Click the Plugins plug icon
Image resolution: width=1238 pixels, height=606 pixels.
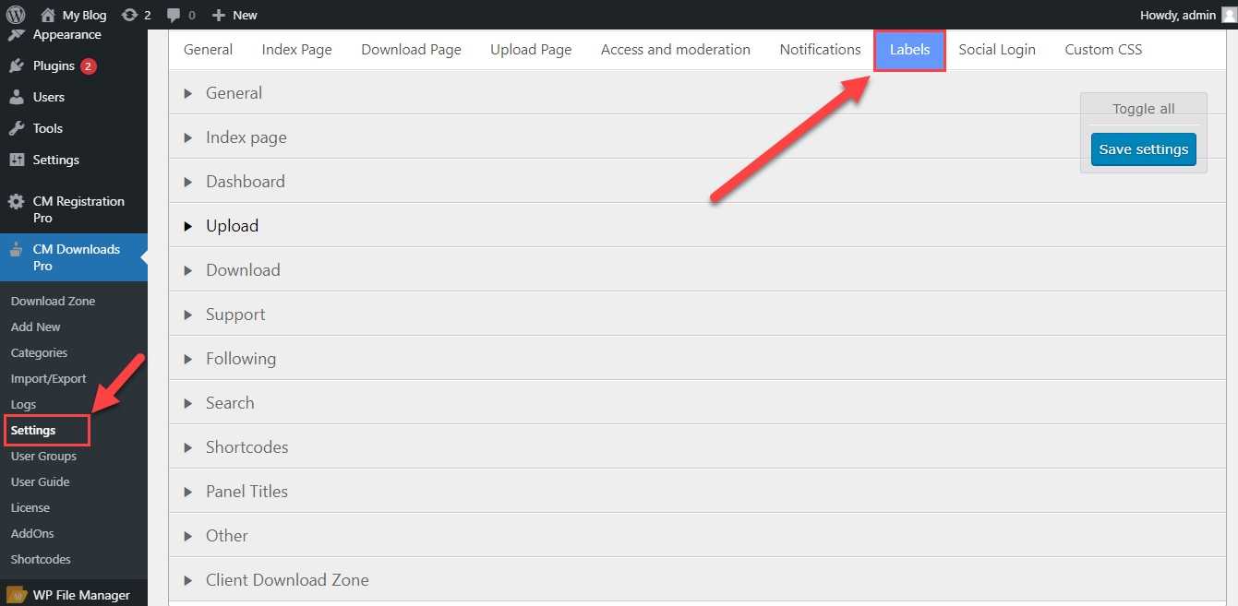click(x=17, y=65)
